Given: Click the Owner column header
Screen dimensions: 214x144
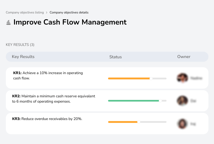Looking at the screenshot, I should point(184,57).
